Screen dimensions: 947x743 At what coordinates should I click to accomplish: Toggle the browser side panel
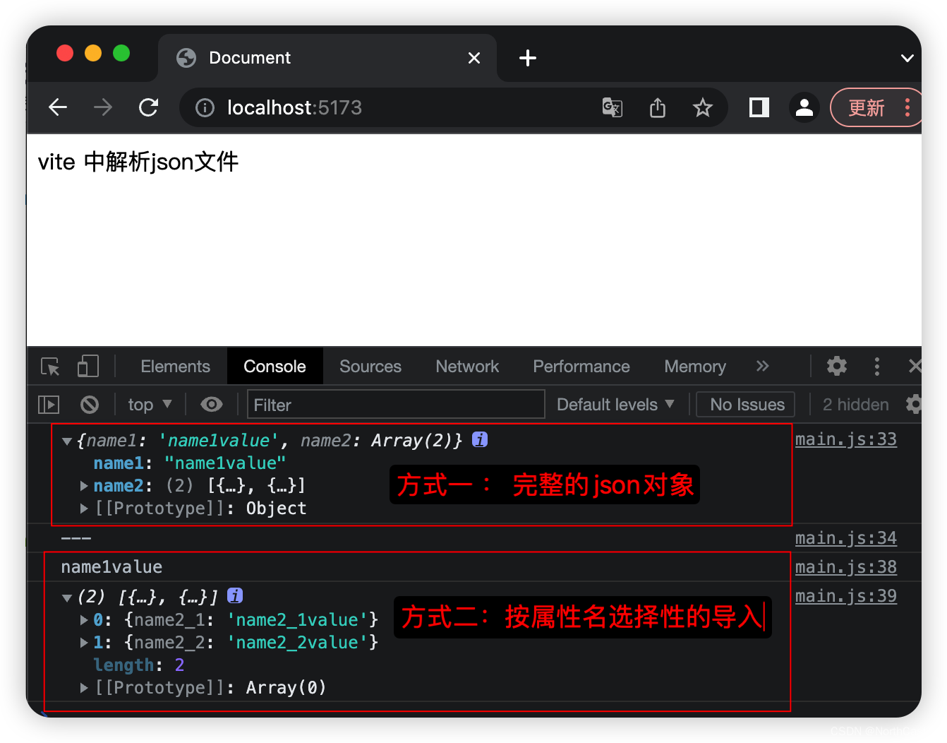pos(759,107)
